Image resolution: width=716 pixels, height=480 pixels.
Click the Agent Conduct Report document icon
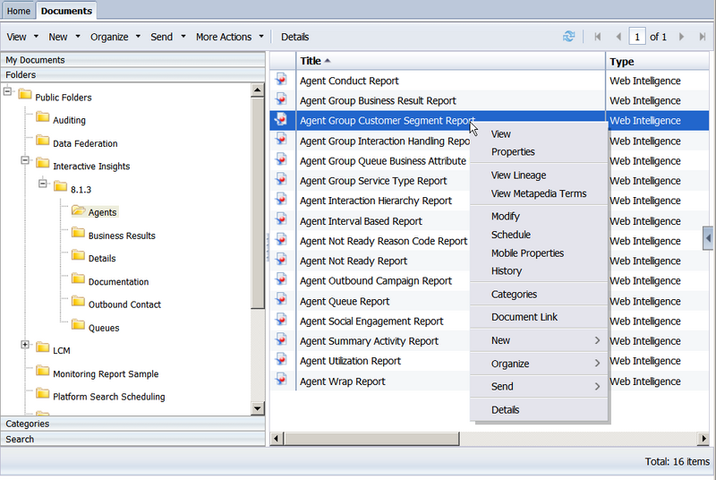(282, 81)
